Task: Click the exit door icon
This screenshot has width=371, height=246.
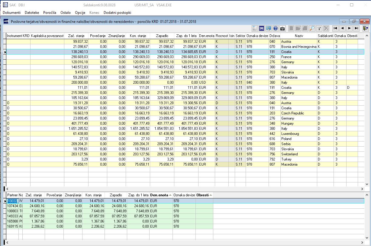Action: point(366,28)
